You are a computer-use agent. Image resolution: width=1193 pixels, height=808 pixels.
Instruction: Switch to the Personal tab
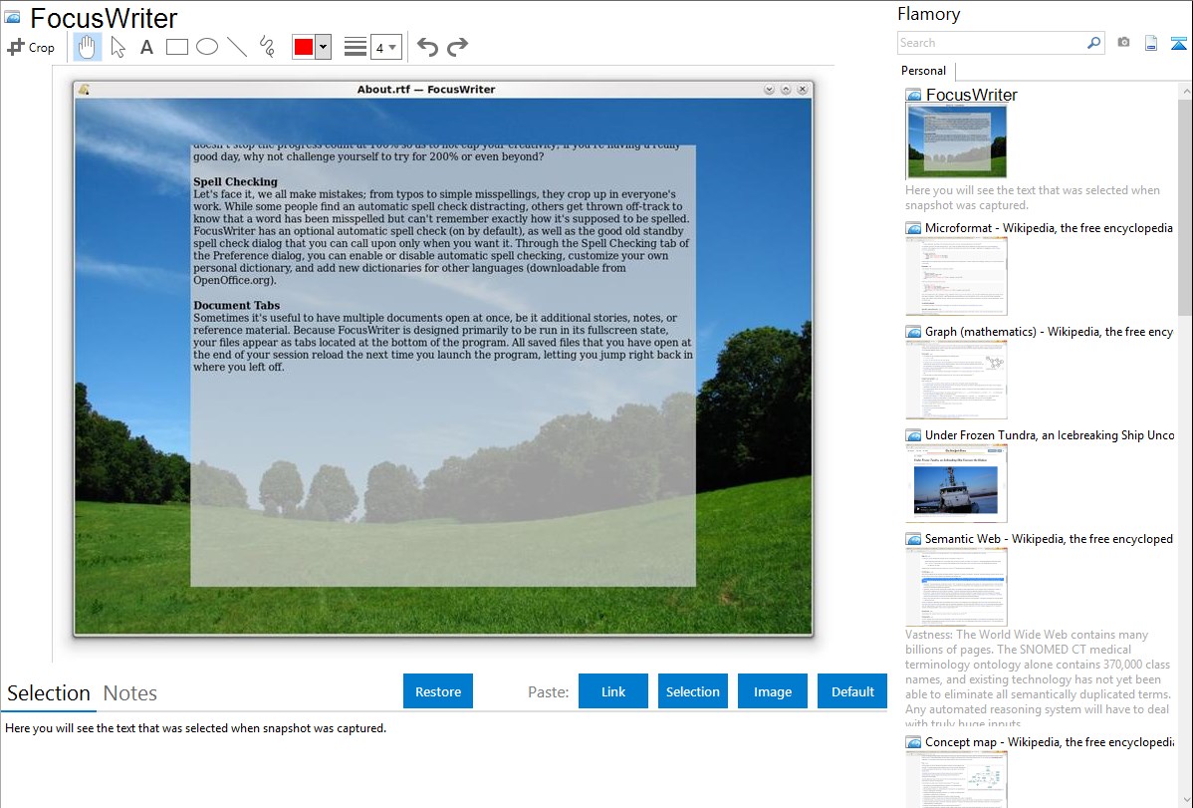coord(924,71)
